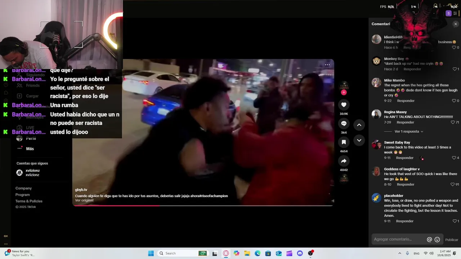Click the taskbar Search box
This screenshot has height=259, width=461.
(183, 253)
